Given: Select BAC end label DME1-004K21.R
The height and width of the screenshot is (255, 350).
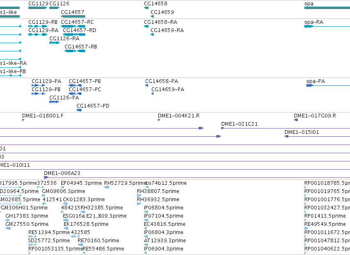Looking at the screenshot, I should pyautogui.click(x=179, y=116).
